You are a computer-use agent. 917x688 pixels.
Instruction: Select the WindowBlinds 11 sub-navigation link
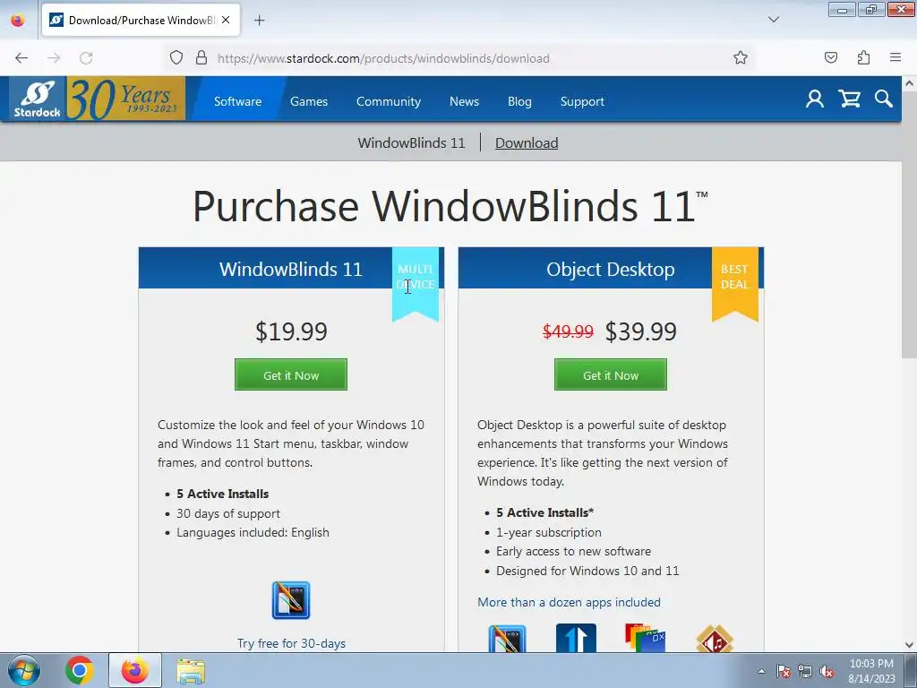[x=411, y=142]
